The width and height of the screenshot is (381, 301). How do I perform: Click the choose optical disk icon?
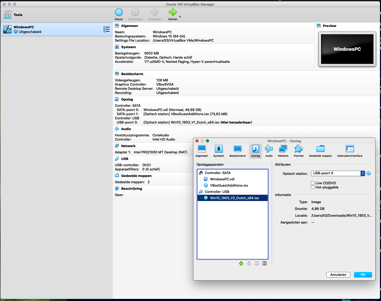(x=369, y=173)
